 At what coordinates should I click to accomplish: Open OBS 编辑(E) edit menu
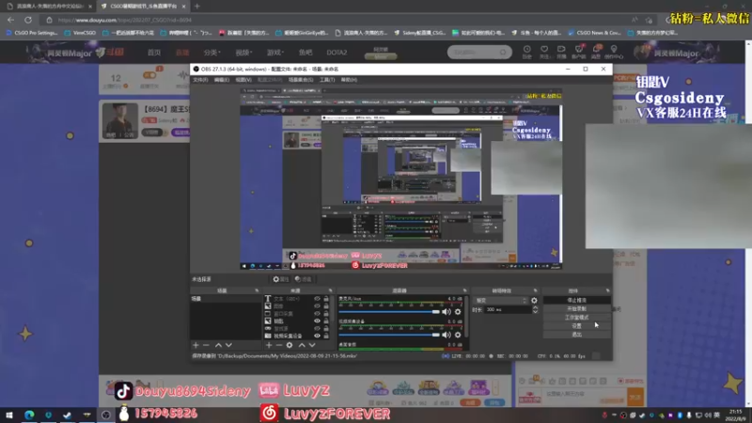tap(222, 80)
